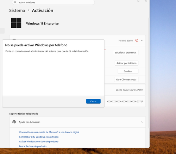Viewport: 176px width, 154px height.
Task: Open link Vinculación de una cuenta de Microsoft
Action: [49, 132]
